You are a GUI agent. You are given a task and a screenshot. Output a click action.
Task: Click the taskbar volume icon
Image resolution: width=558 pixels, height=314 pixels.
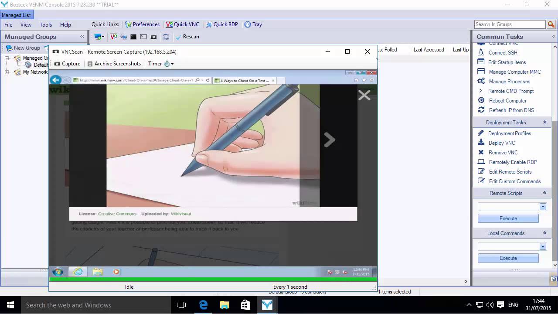click(x=489, y=305)
